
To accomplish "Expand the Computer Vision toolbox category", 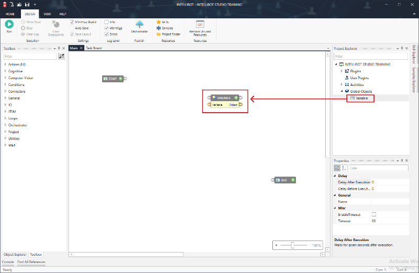I will click(5, 78).
